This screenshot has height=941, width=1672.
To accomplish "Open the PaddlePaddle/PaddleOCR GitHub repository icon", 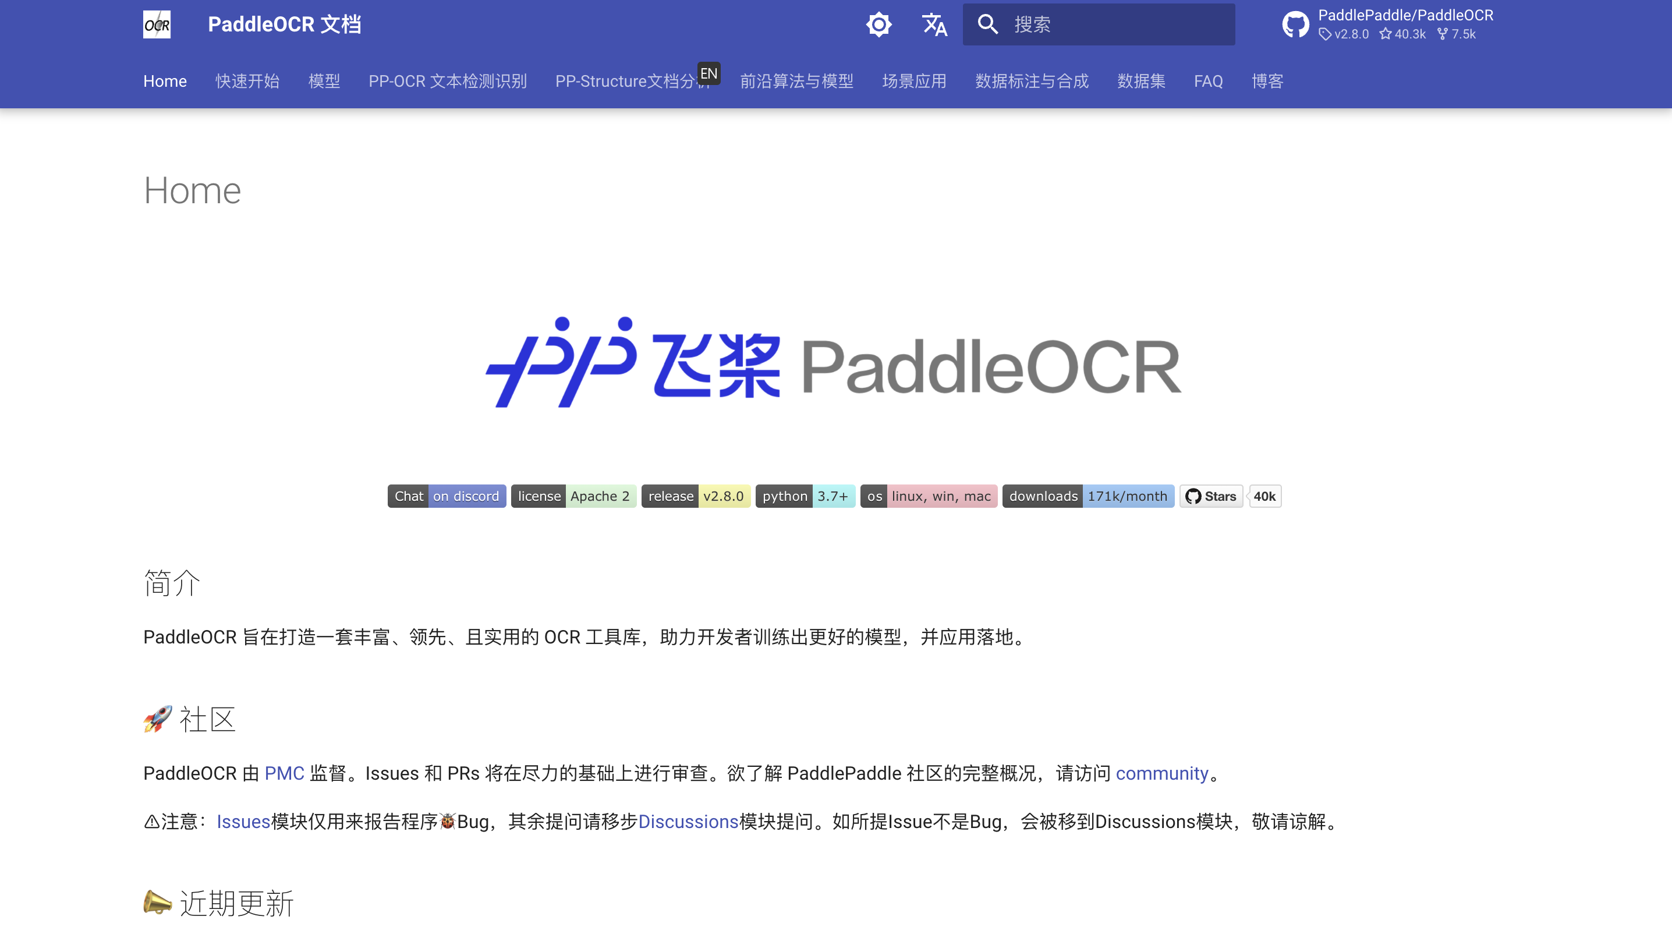I will pyautogui.click(x=1296, y=24).
